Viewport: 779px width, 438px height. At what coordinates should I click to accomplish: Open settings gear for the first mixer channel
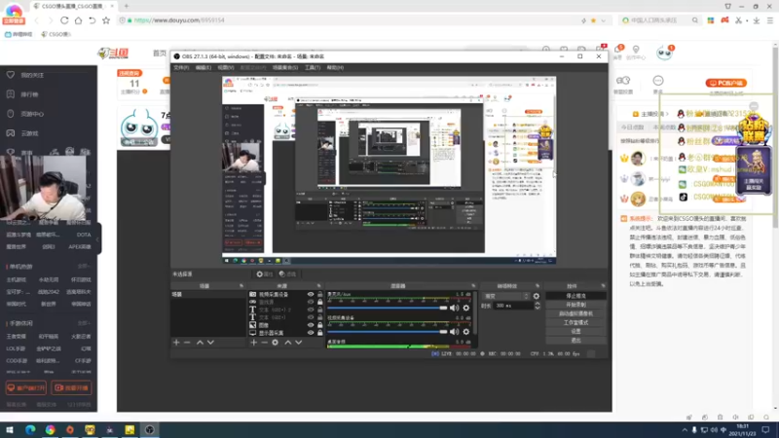click(466, 308)
